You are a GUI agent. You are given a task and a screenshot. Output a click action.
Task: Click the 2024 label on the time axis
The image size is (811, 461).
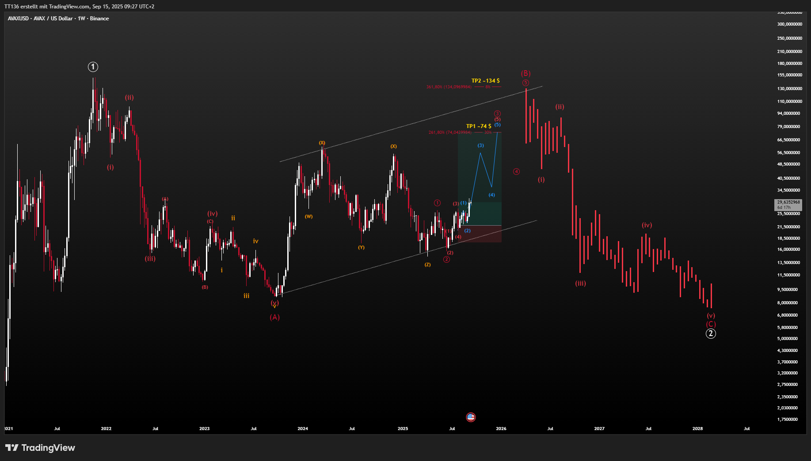303,428
